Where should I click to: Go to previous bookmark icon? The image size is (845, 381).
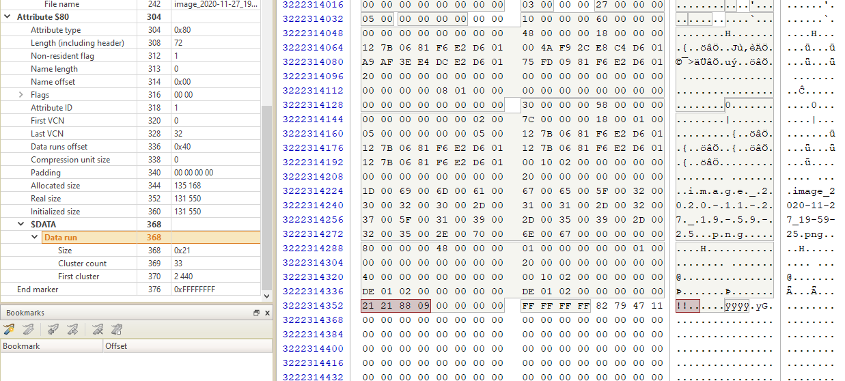[x=52, y=330]
